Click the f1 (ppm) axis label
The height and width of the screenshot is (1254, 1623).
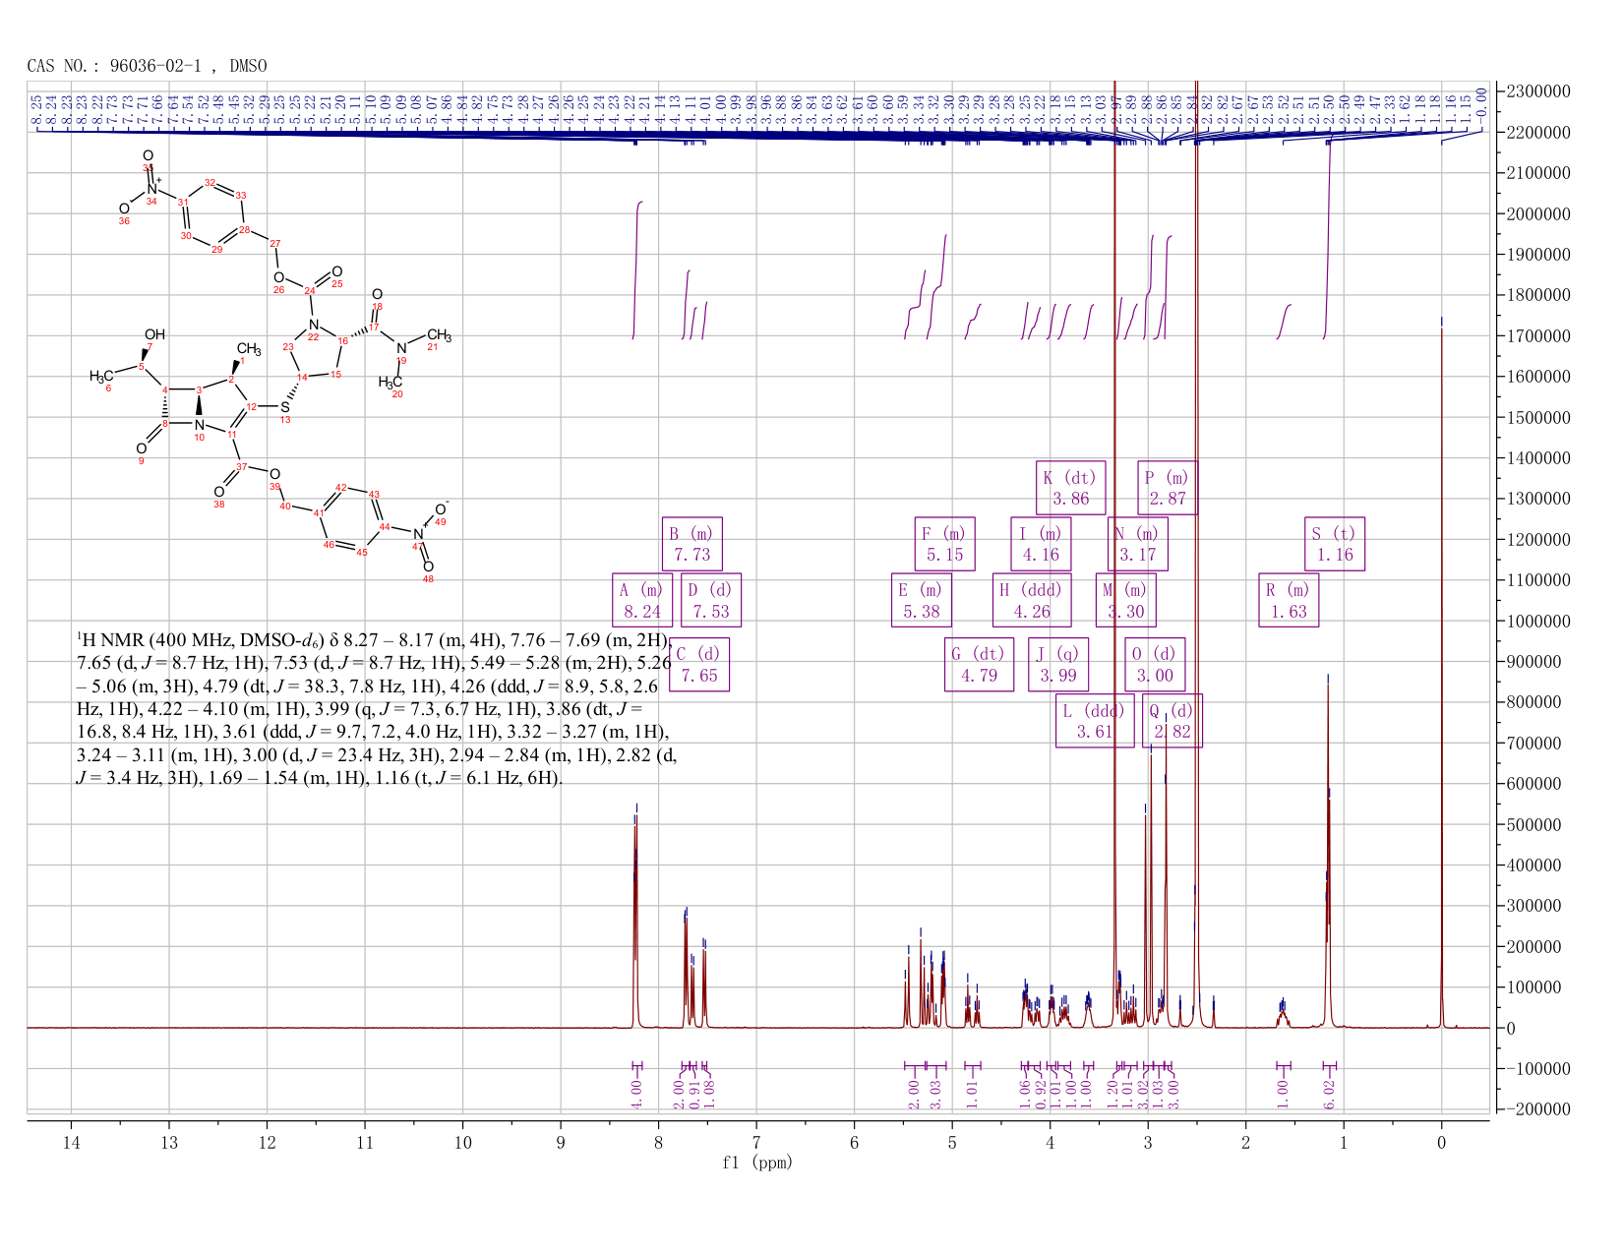[x=757, y=1163]
